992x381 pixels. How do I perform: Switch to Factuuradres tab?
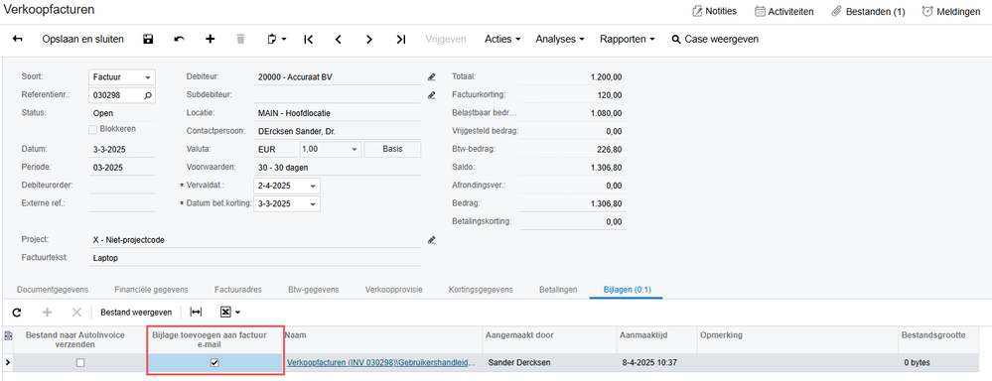click(238, 290)
